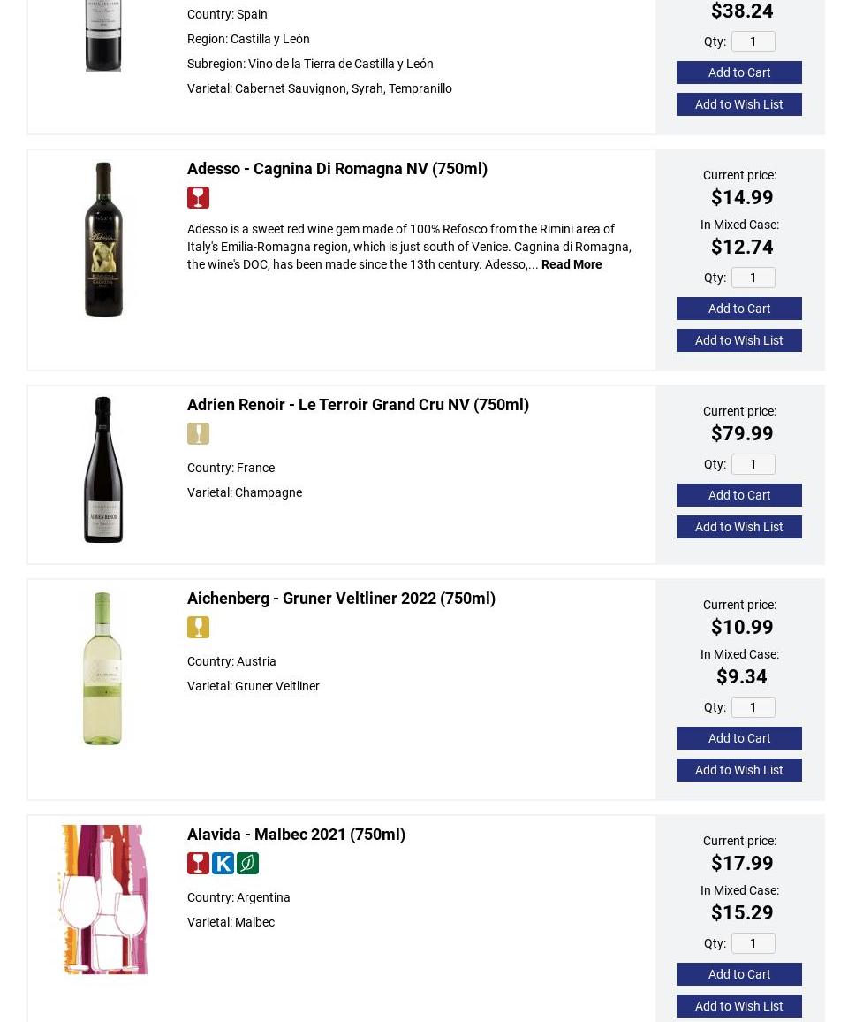The image size is (848, 1022).
Task: Add Alavida Malbec to wish list
Action: tap(738, 1006)
